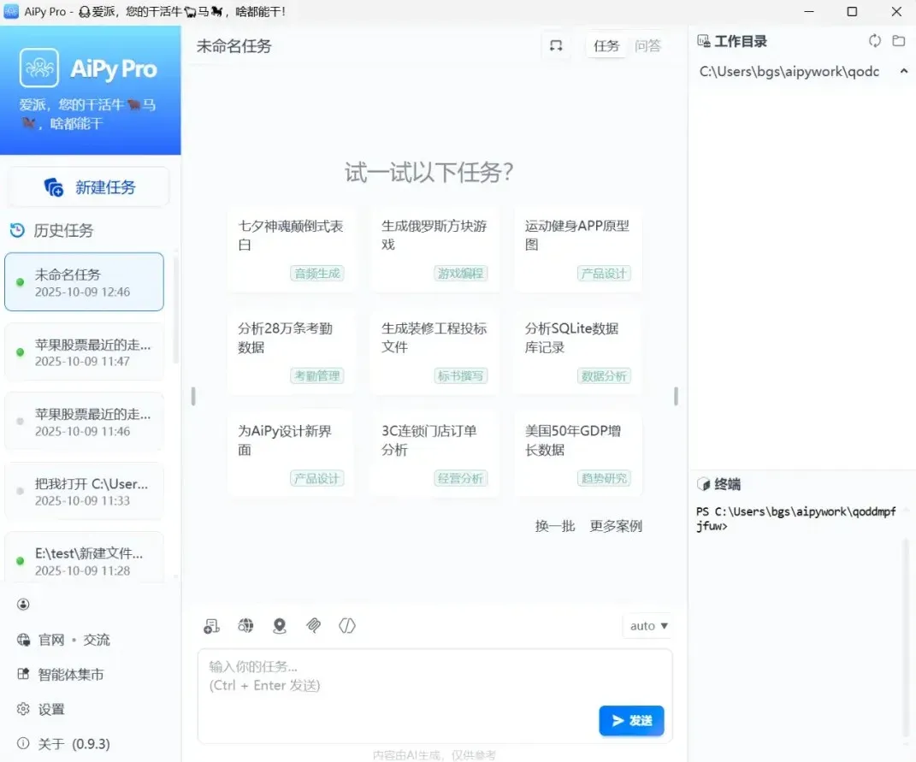The height and width of the screenshot is (762, 916).
Task: Open the working directory folder icon
Action: 899,41
